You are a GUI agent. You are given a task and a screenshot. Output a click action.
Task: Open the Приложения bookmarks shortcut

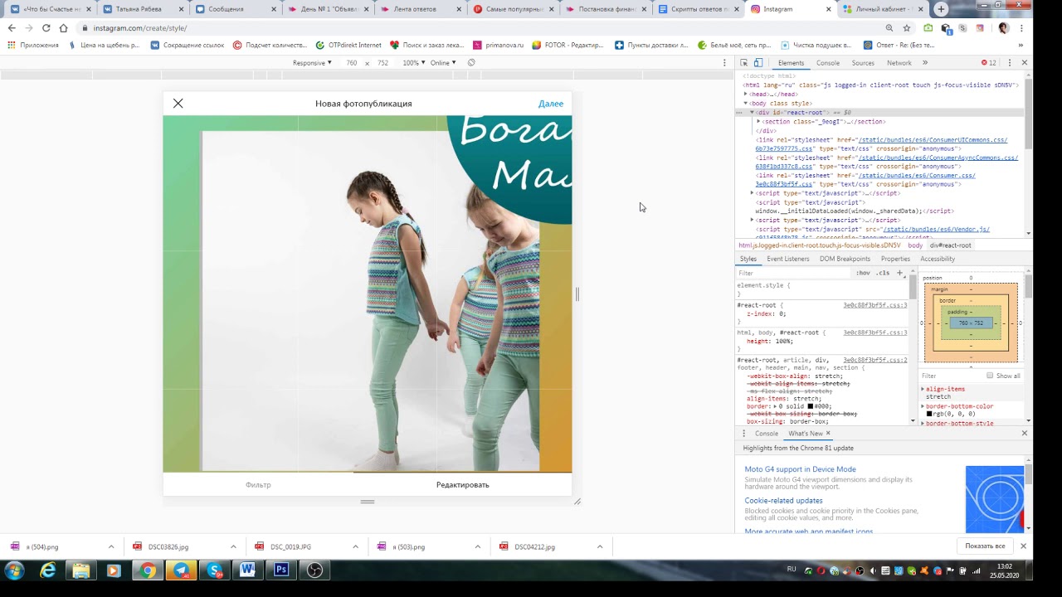33,45
